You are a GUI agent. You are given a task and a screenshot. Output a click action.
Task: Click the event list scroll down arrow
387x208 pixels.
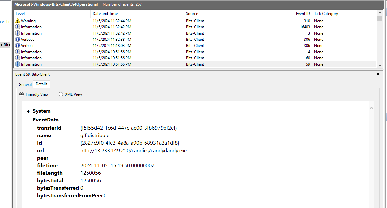380,65
